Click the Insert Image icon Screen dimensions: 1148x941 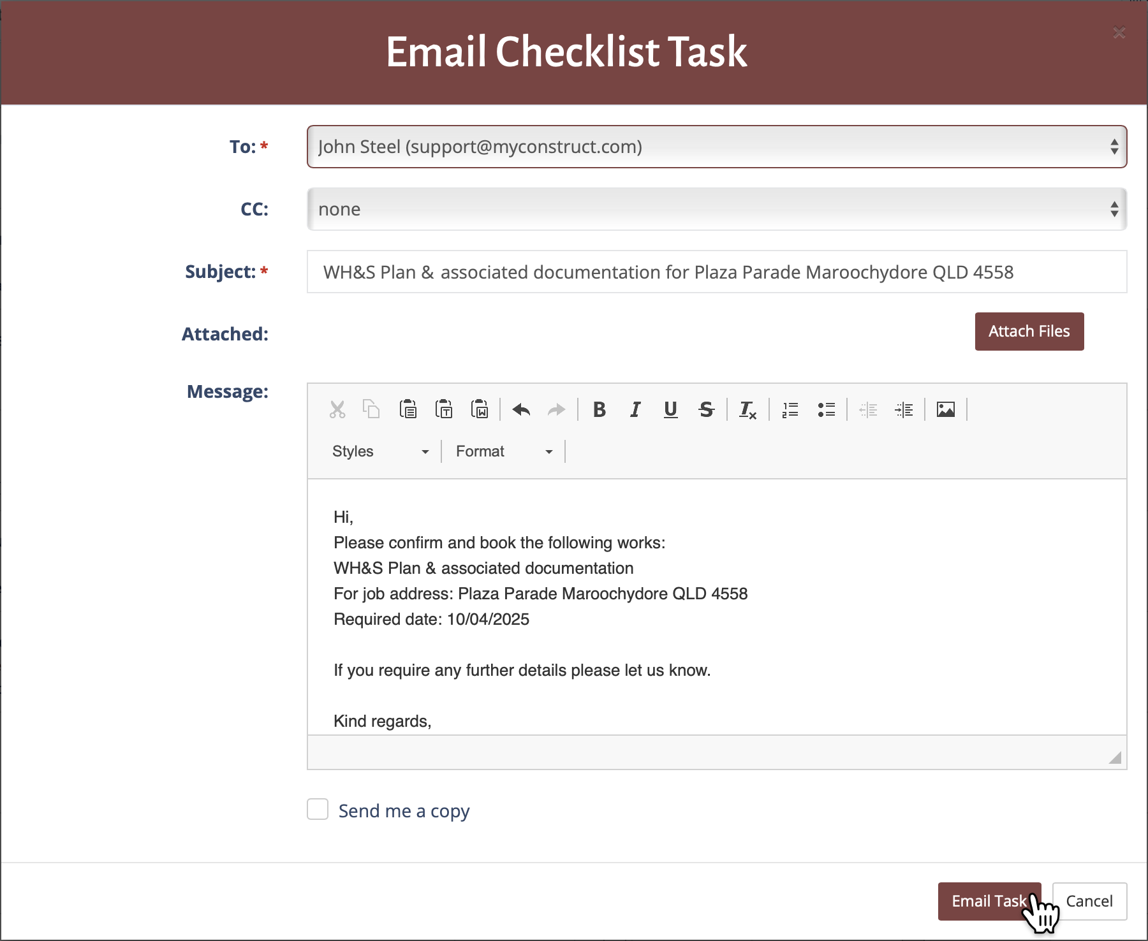[945, 409]
